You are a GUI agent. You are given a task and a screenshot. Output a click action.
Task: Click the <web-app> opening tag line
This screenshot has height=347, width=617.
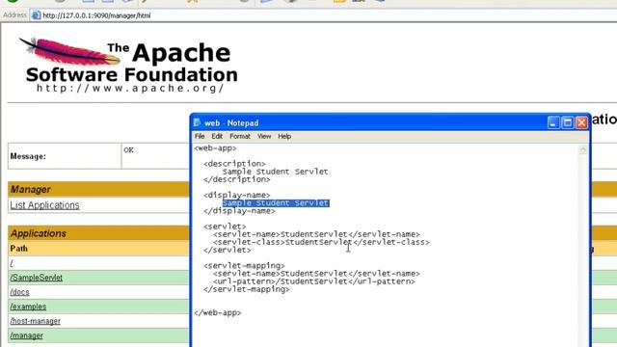(x=215, y=148)
